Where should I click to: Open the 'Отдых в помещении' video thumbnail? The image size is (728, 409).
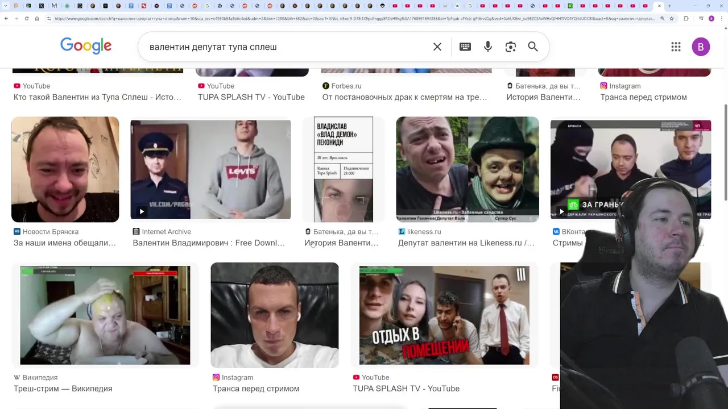click(444, 315)
